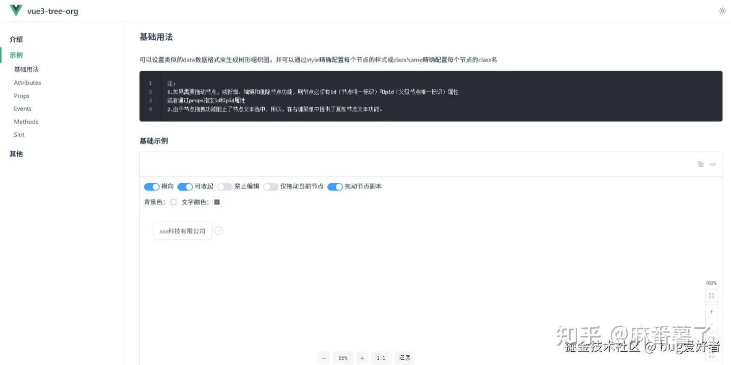Click the 95% zoom level indicator
The image size is (731, 365).
(x=343, y=358)
